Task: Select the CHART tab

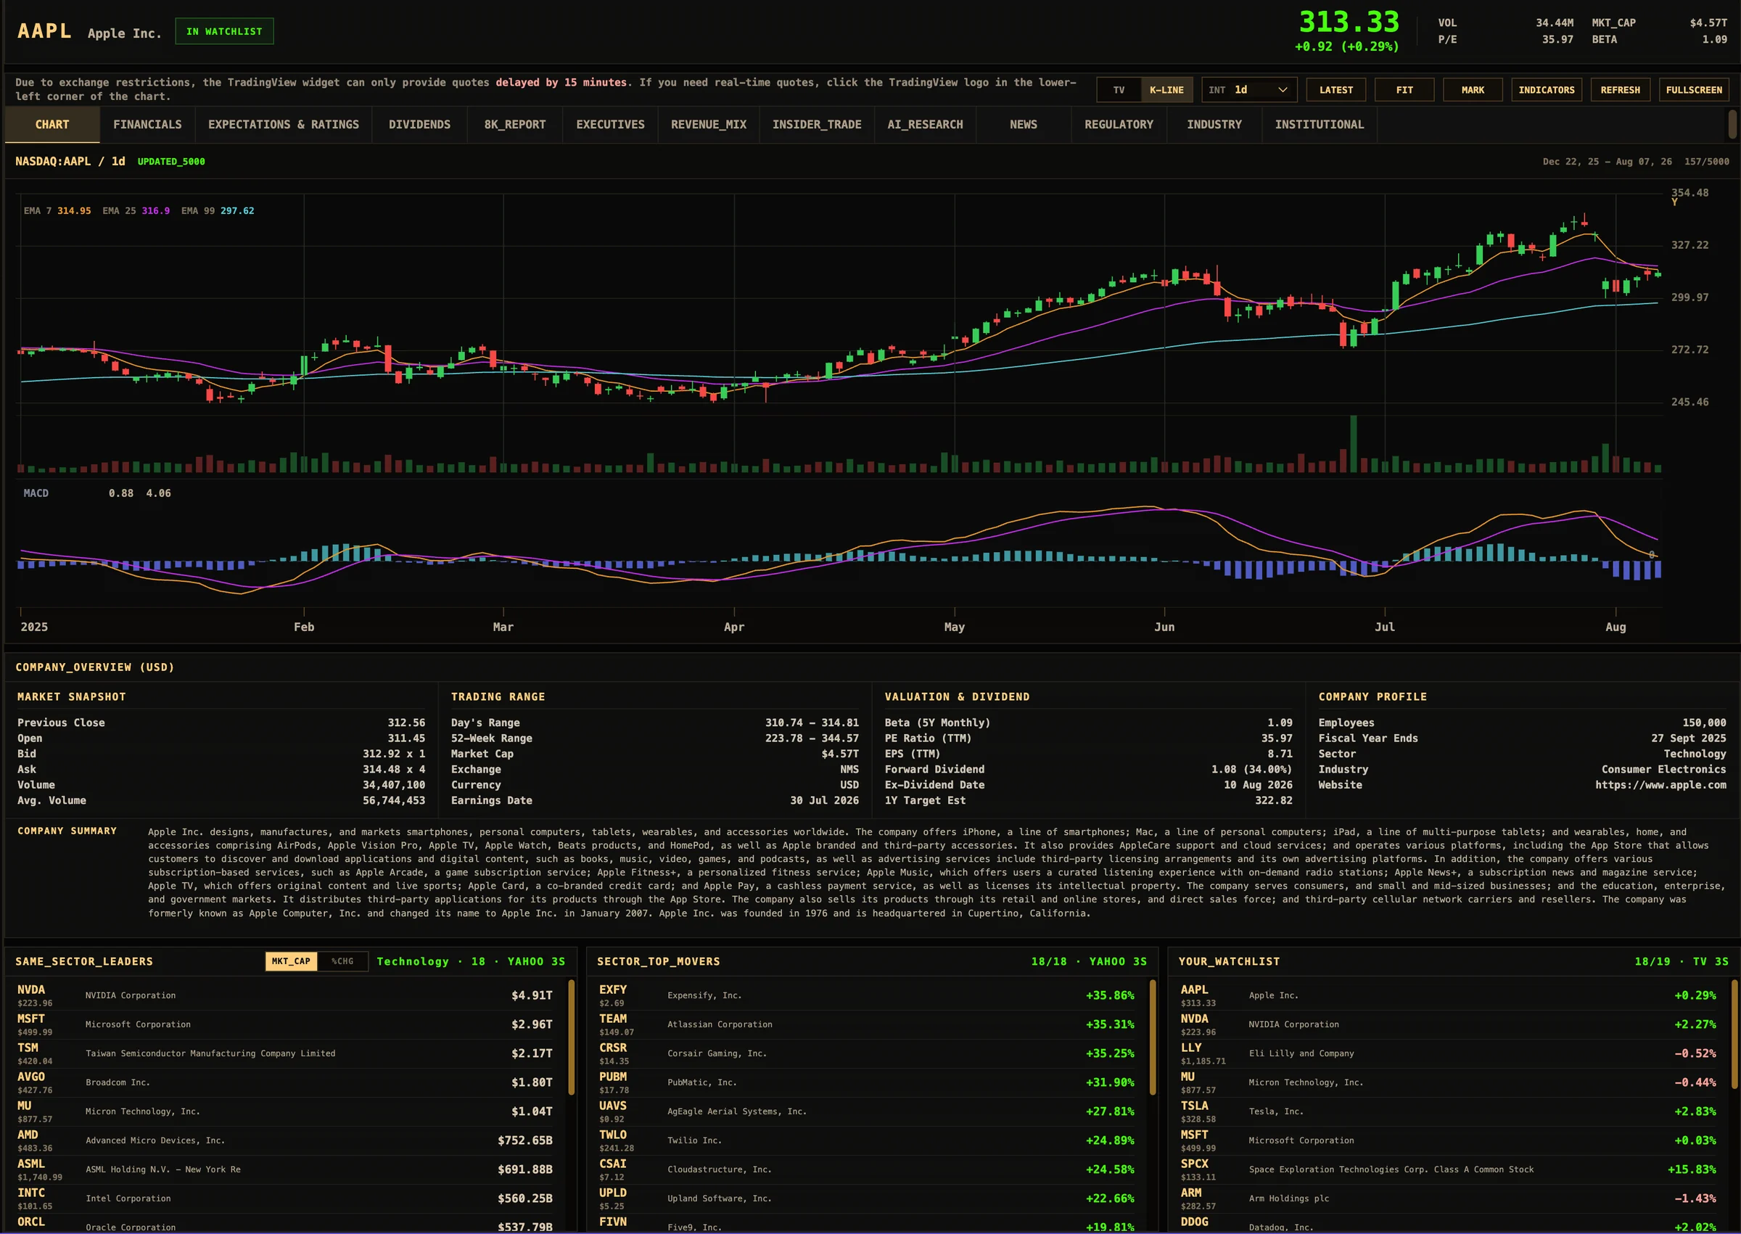Action: [52, 125]
